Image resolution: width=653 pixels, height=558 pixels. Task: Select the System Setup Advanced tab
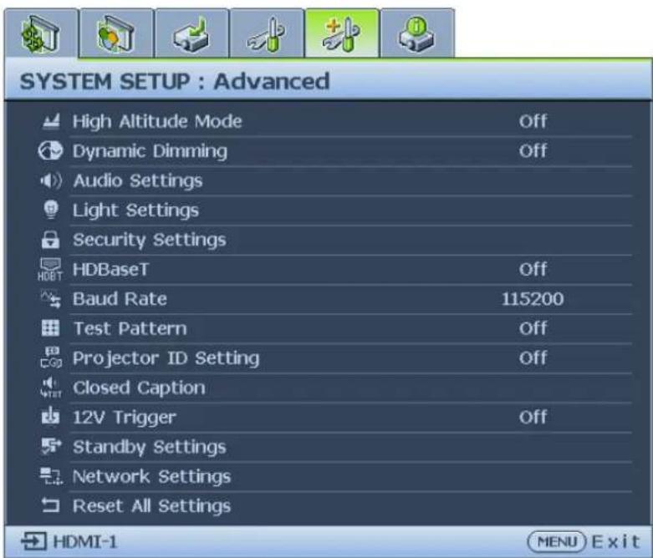pyautogui.click(x=342, y=33)
